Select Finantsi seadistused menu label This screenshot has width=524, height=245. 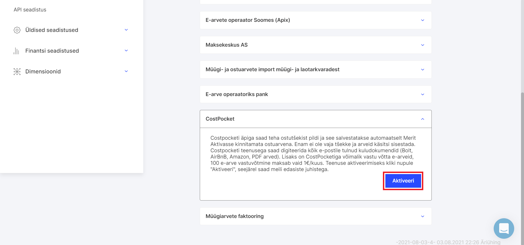point(52,51)
